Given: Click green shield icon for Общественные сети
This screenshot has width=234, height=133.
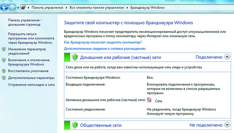Looking at the screenshot, I should tap(75, 125).
